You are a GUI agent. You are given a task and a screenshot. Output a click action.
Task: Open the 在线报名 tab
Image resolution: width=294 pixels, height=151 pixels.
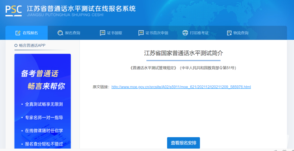(27, 33)
